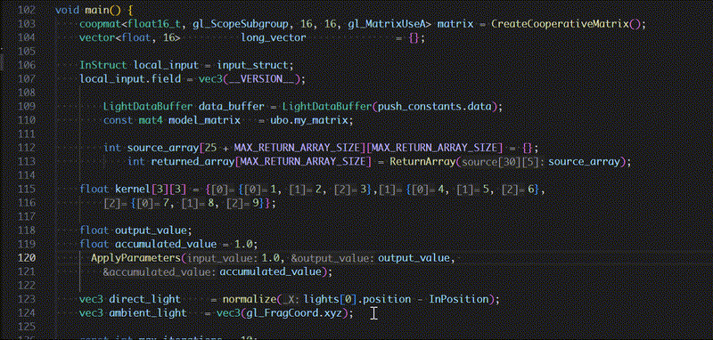Click the 'gl_ScopeSubgroup' identifier

click(240, 24)
